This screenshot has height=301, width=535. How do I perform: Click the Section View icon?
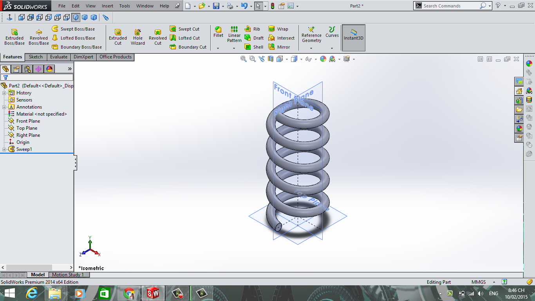271,59
